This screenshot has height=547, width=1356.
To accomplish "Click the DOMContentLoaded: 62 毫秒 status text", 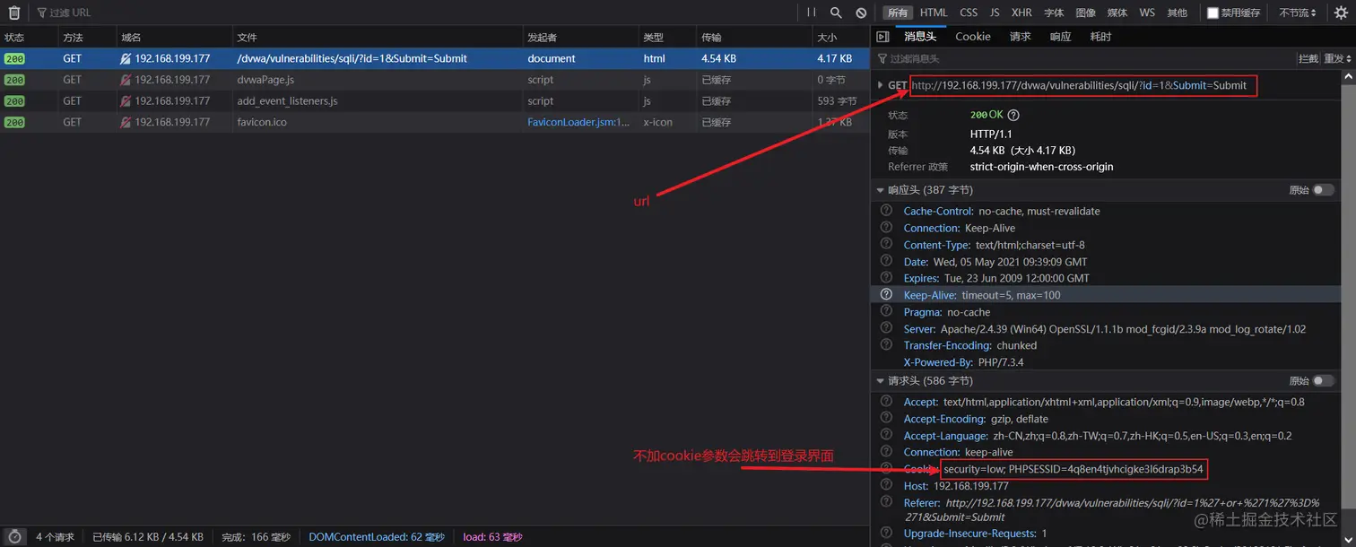I will click(377, 537).
